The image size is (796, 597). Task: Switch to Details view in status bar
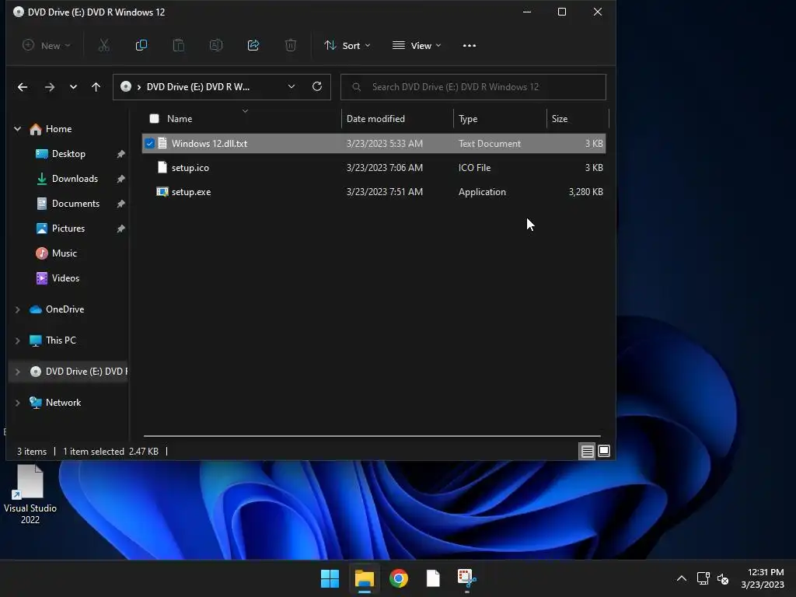pyautogui.click(x=588, y=451)
